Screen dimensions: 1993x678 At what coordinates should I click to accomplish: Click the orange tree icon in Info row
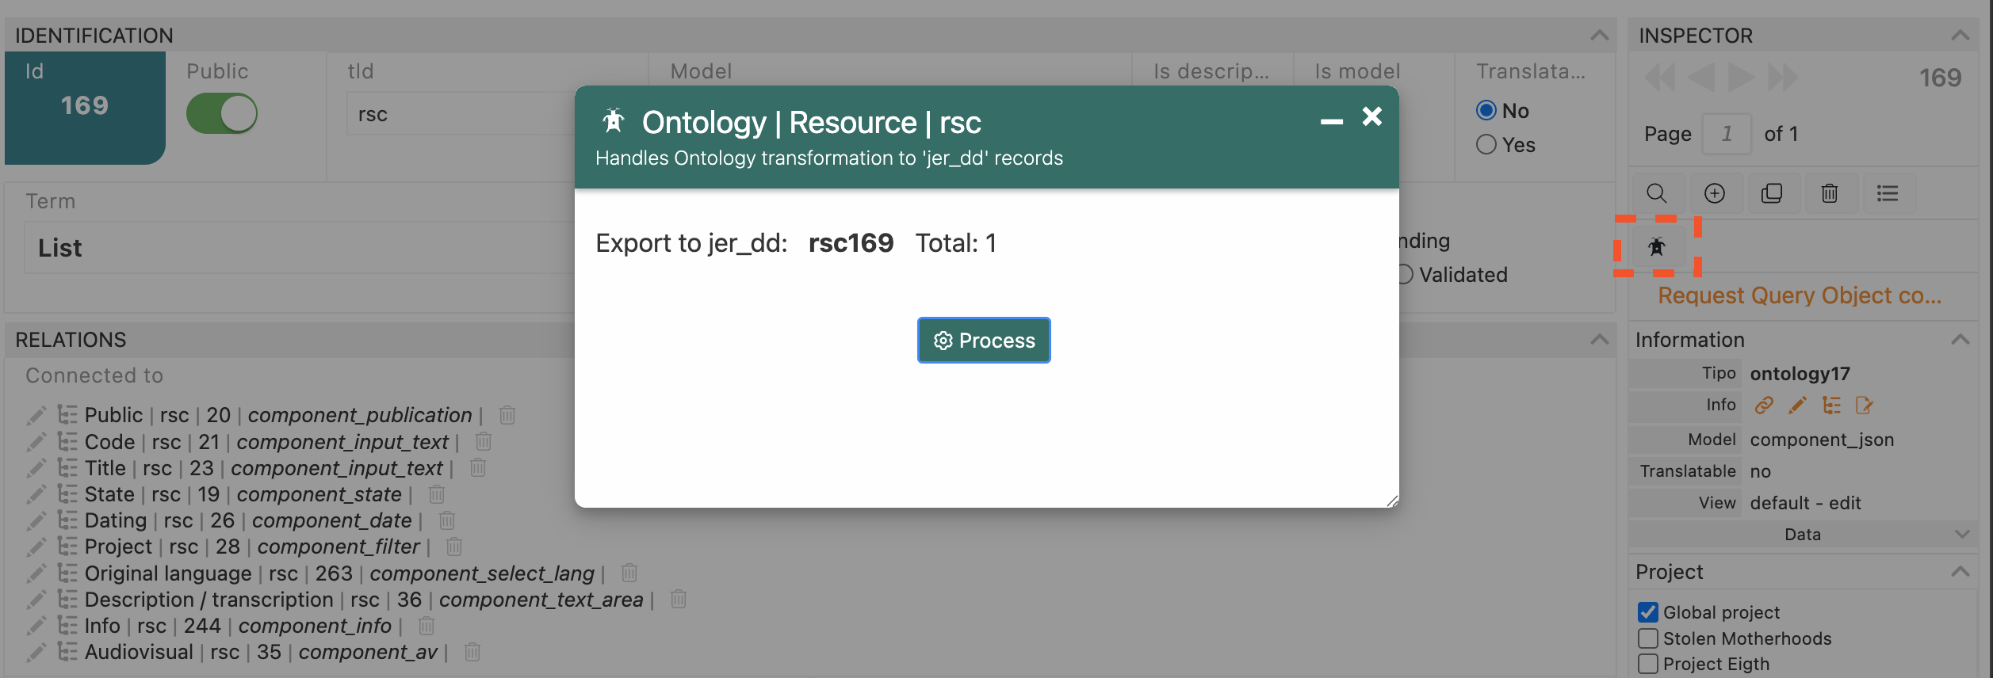[1831, 406]
